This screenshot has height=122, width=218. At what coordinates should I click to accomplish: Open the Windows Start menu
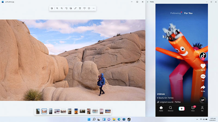tap(89, 119)
